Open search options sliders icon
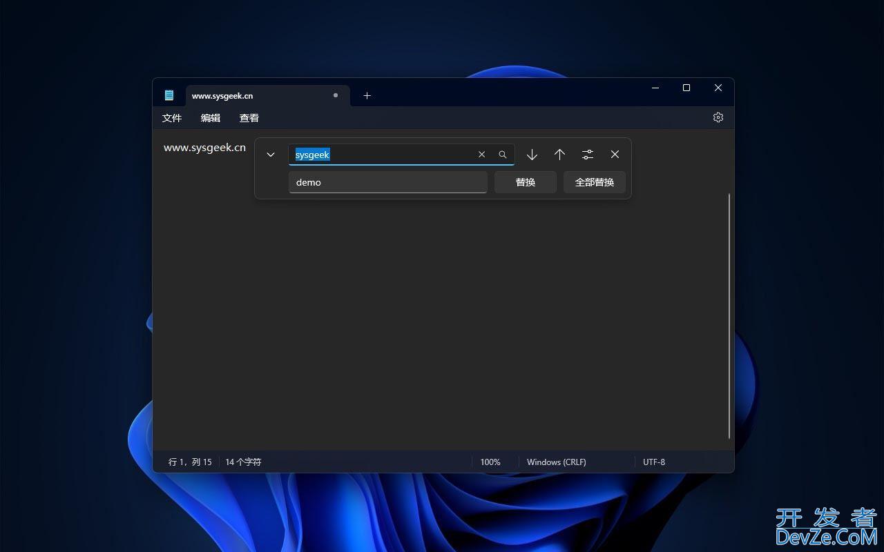Viewport: 884px width, 552px height. coord(587,155)
